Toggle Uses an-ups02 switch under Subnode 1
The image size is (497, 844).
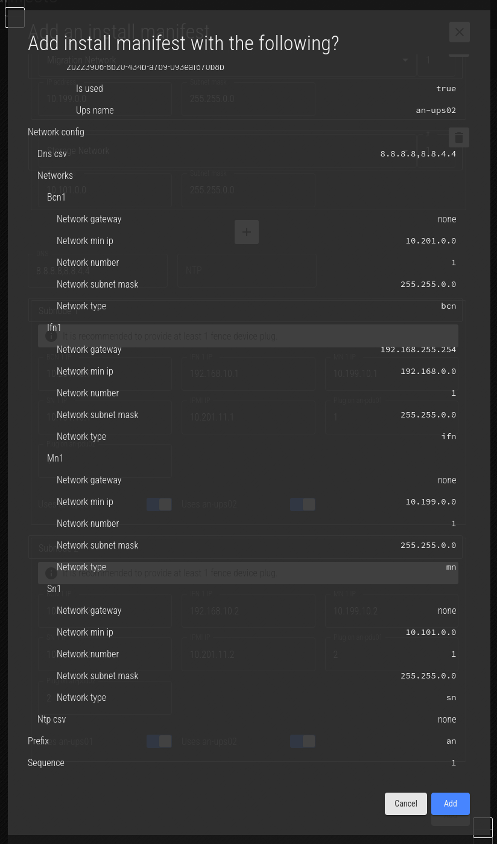[x=302, y=504]
